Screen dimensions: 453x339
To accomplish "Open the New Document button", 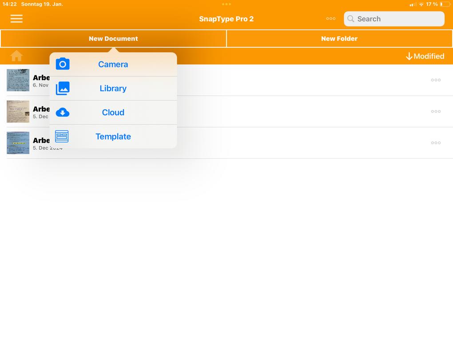I will 114,39.
